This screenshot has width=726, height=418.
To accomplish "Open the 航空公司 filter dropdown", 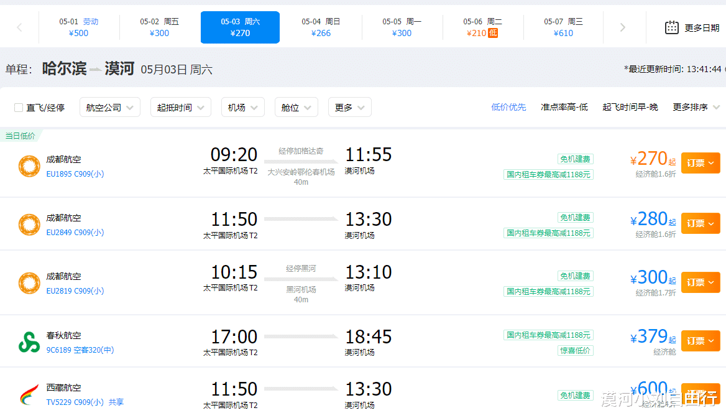I will coord(109,108).
